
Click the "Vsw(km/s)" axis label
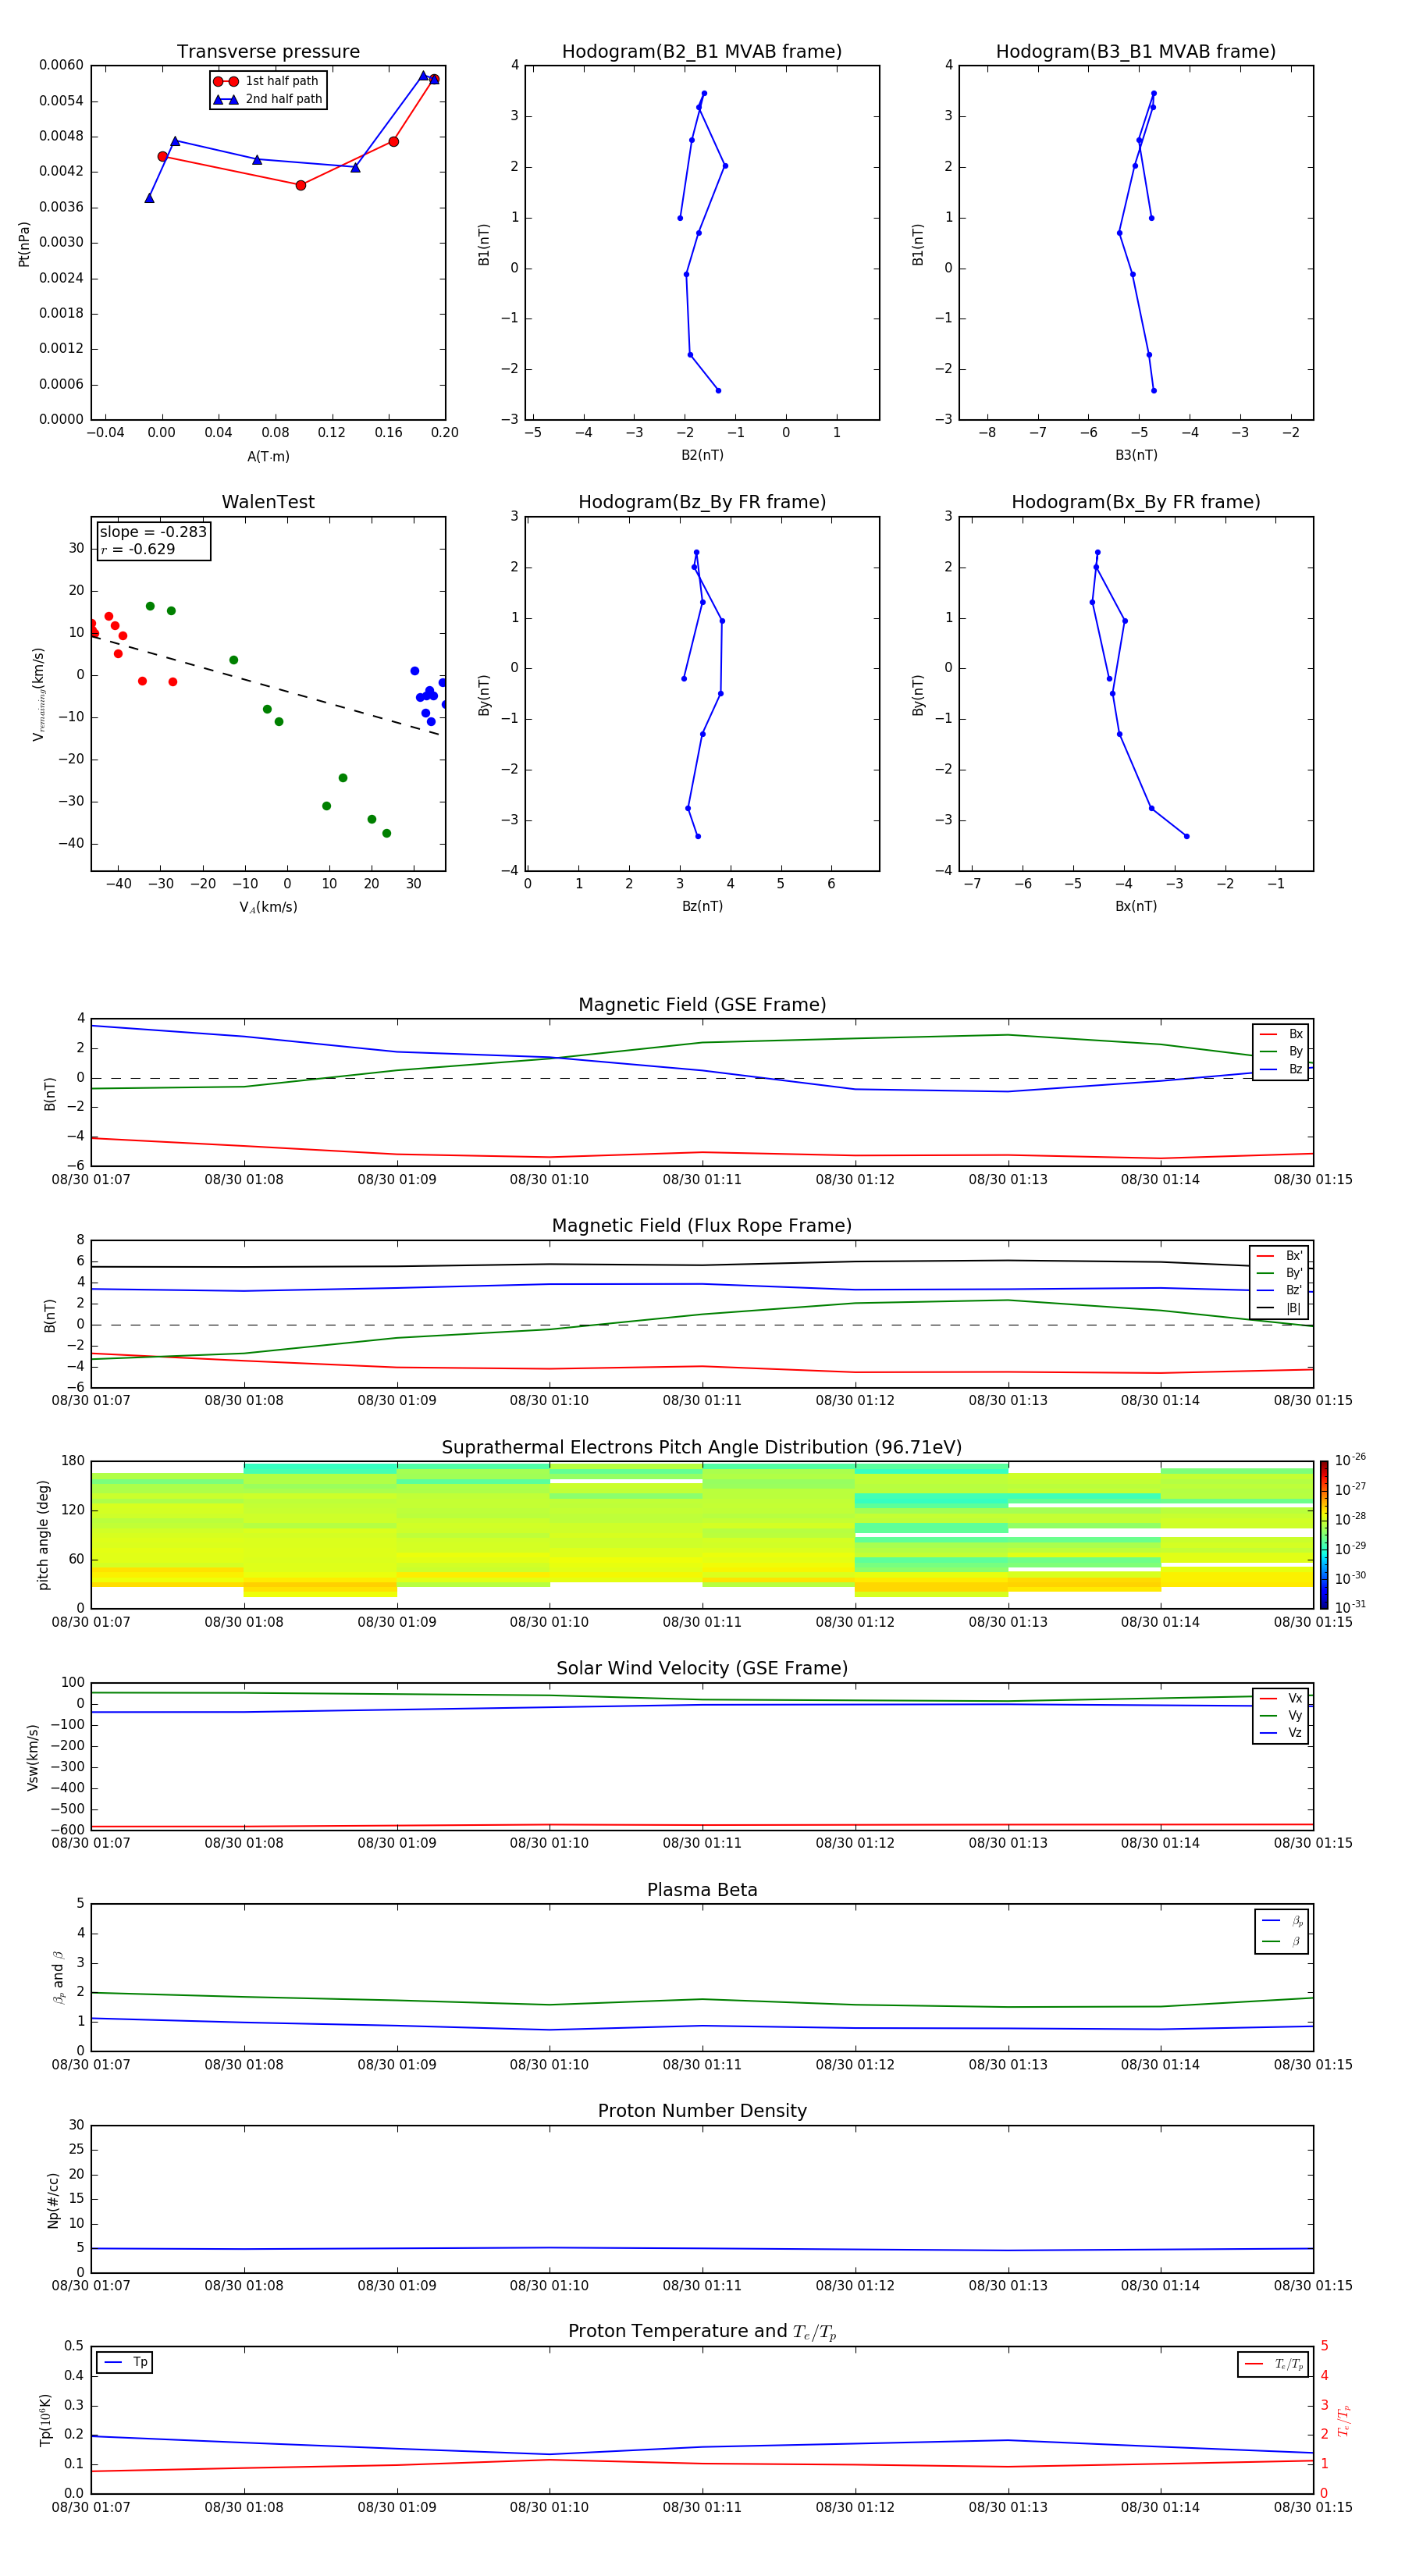32,1757
